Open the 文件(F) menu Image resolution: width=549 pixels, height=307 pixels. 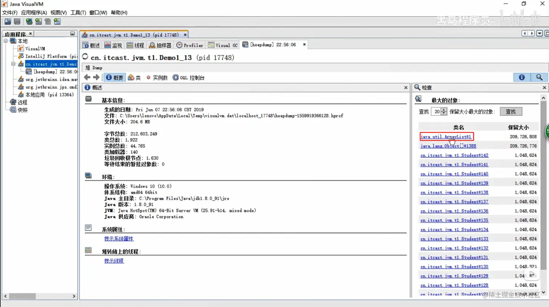10,13
